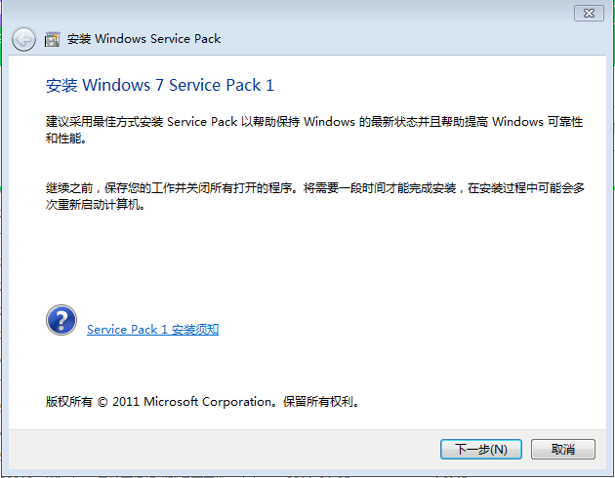This screenshot has width=615, height=478.
Task: Click the 次重新启动计算机。 line
Action: coord(96,205)
